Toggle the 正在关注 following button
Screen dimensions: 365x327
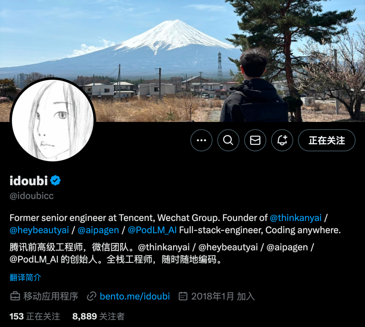pyautogui.click(x=326, y=140)
